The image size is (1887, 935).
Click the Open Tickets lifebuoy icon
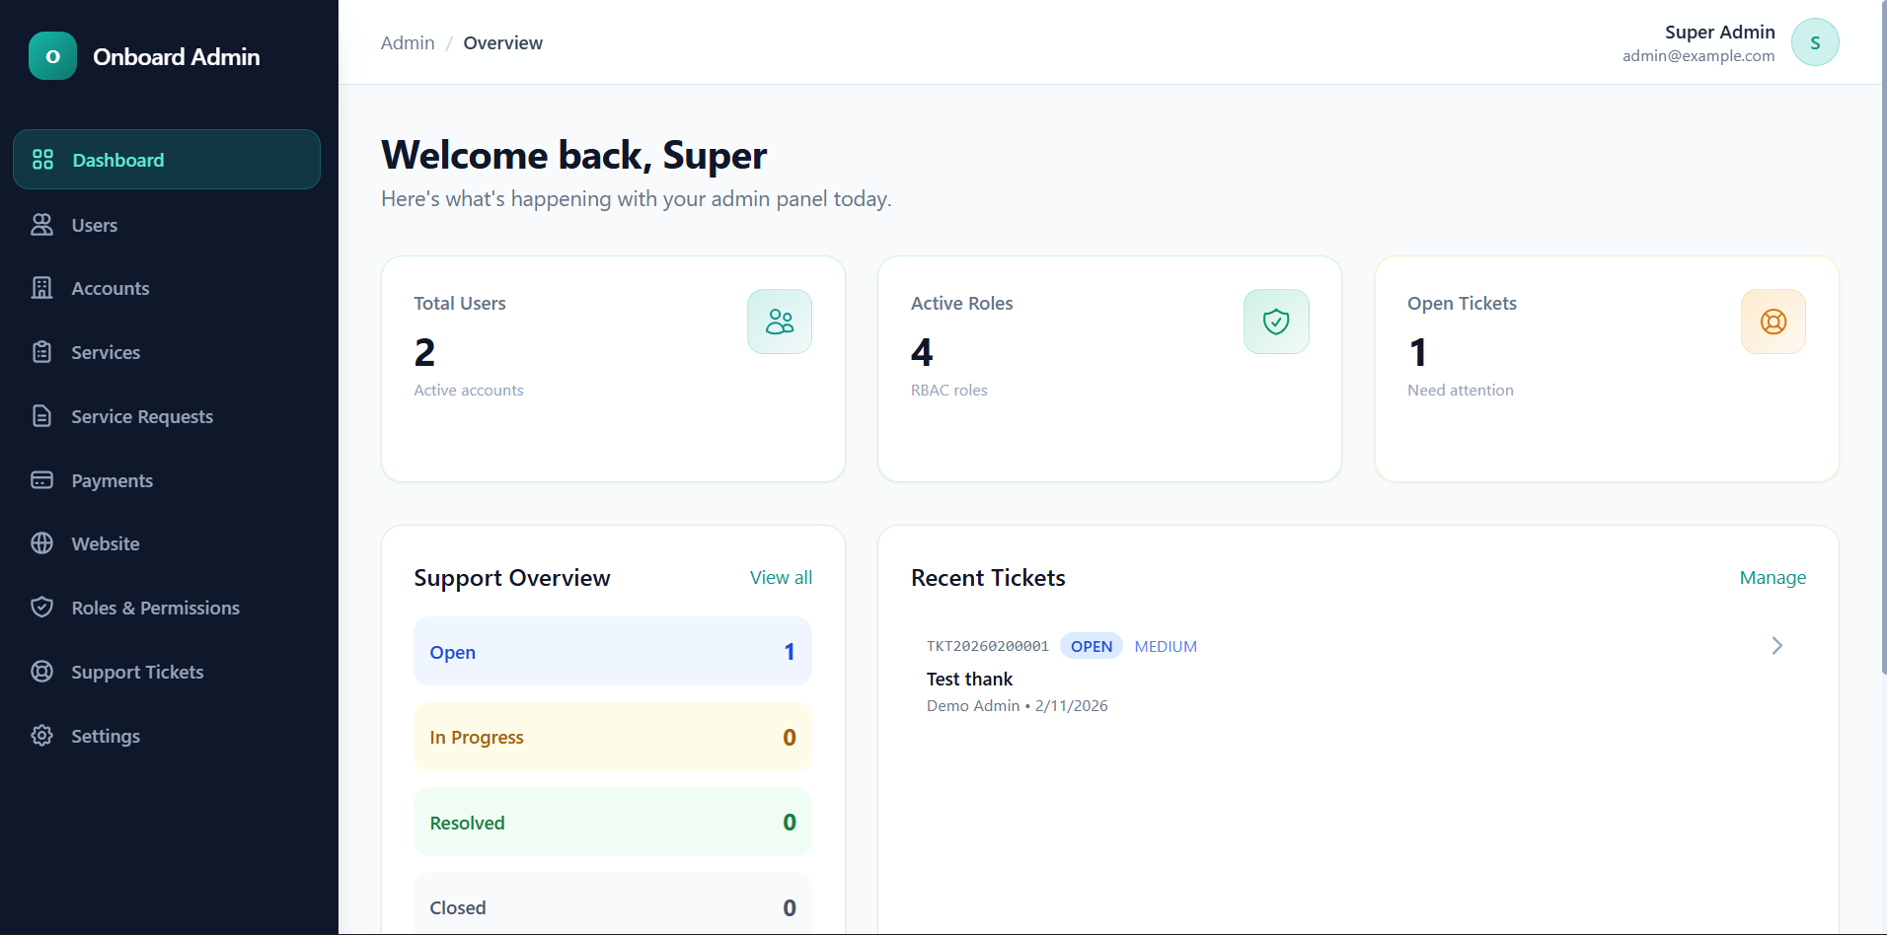pyautogui.click(x=1773, y=322)
